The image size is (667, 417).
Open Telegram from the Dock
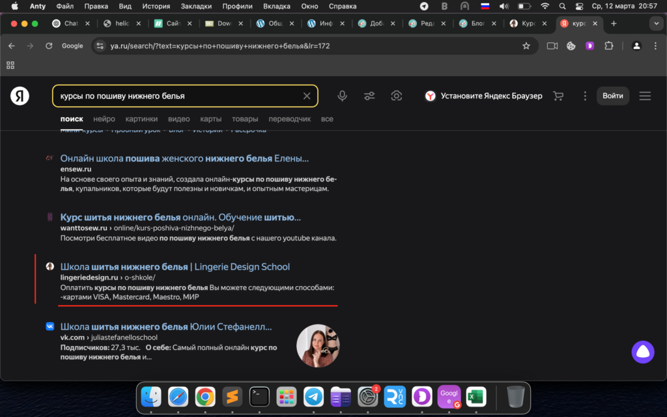tap(313, 397)
